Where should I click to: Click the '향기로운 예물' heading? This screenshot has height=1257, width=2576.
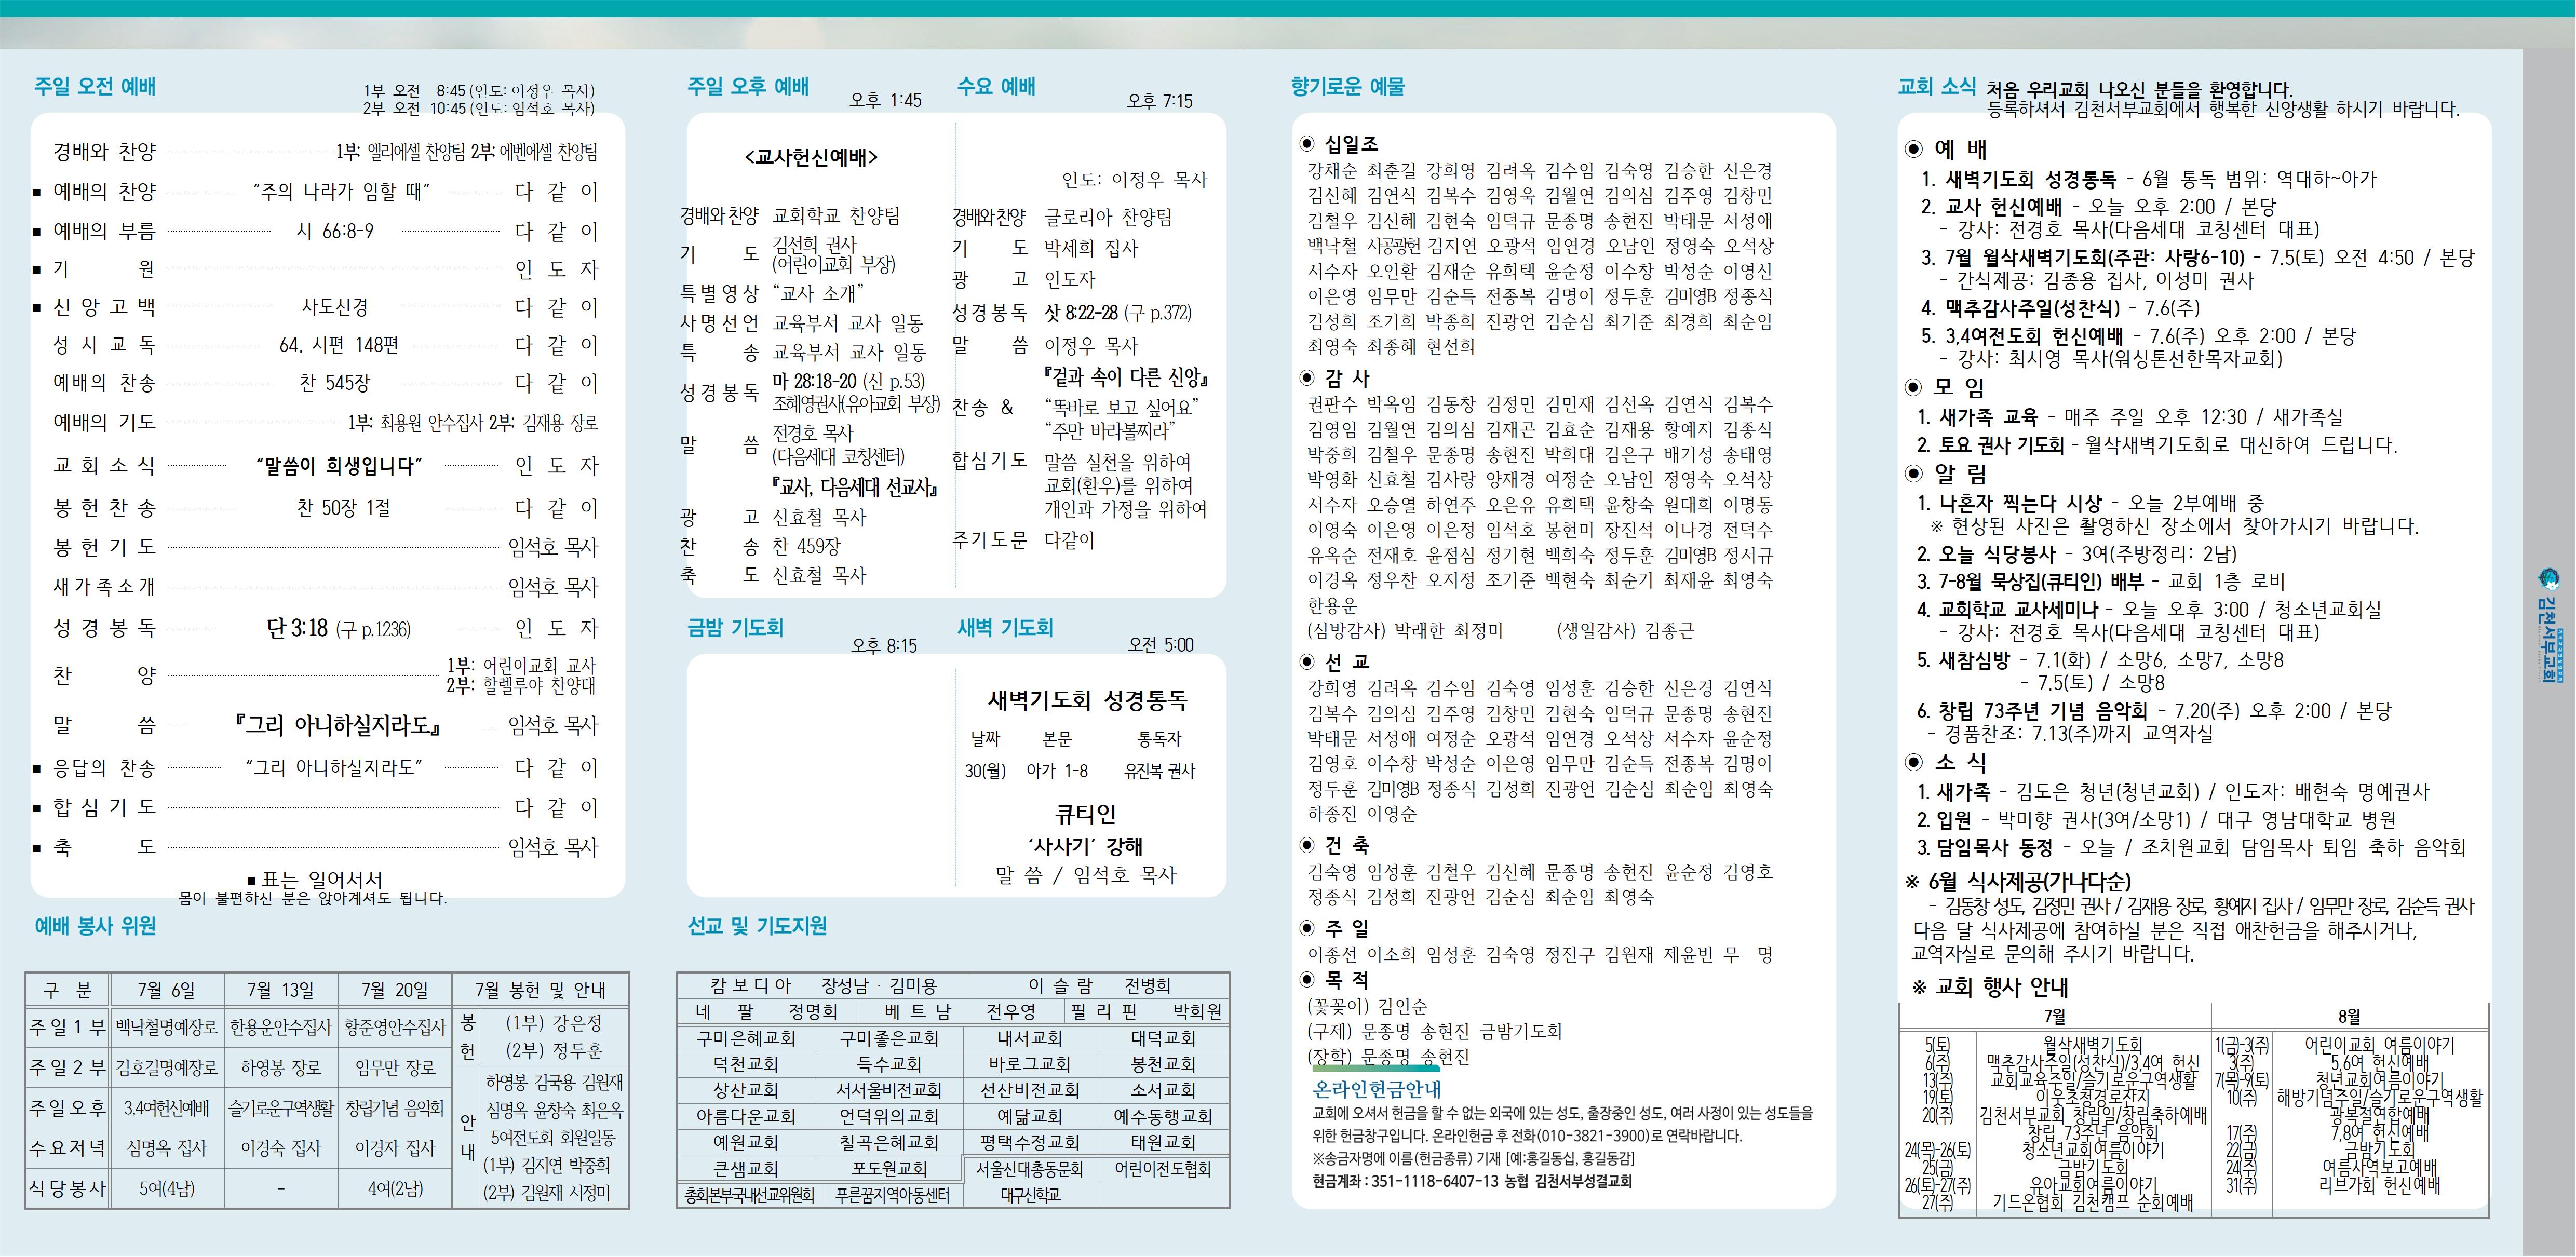(x=1347, y=86)
